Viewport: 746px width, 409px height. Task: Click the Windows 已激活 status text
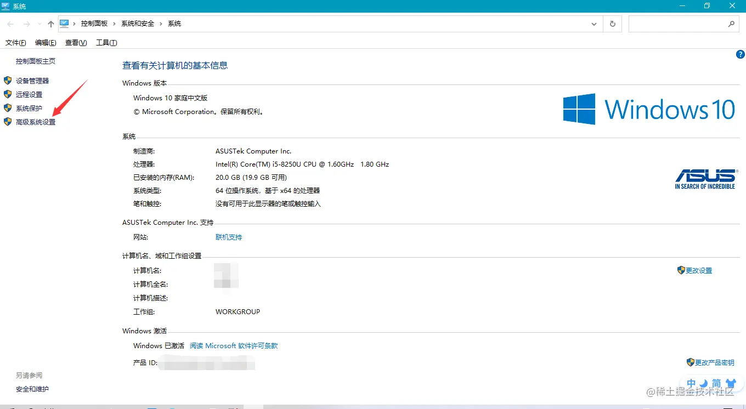pos(159,346)
